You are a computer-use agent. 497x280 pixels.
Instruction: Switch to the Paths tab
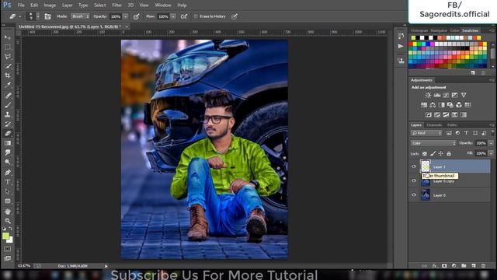coord(452,125)
